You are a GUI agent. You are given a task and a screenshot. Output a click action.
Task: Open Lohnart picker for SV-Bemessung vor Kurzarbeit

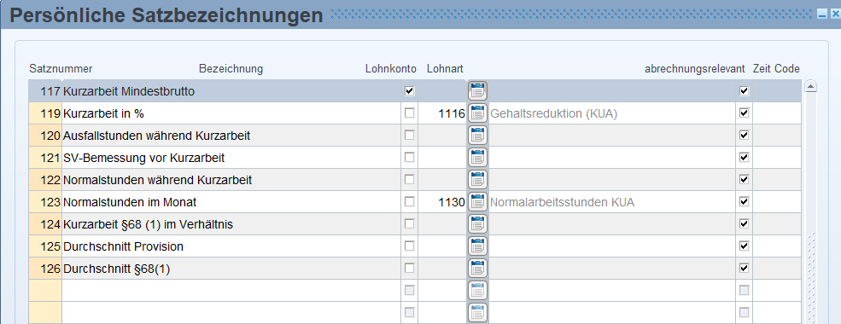click(477, 158)
